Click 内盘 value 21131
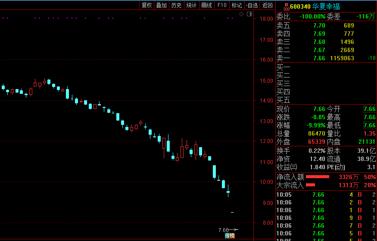 [367, 142]
